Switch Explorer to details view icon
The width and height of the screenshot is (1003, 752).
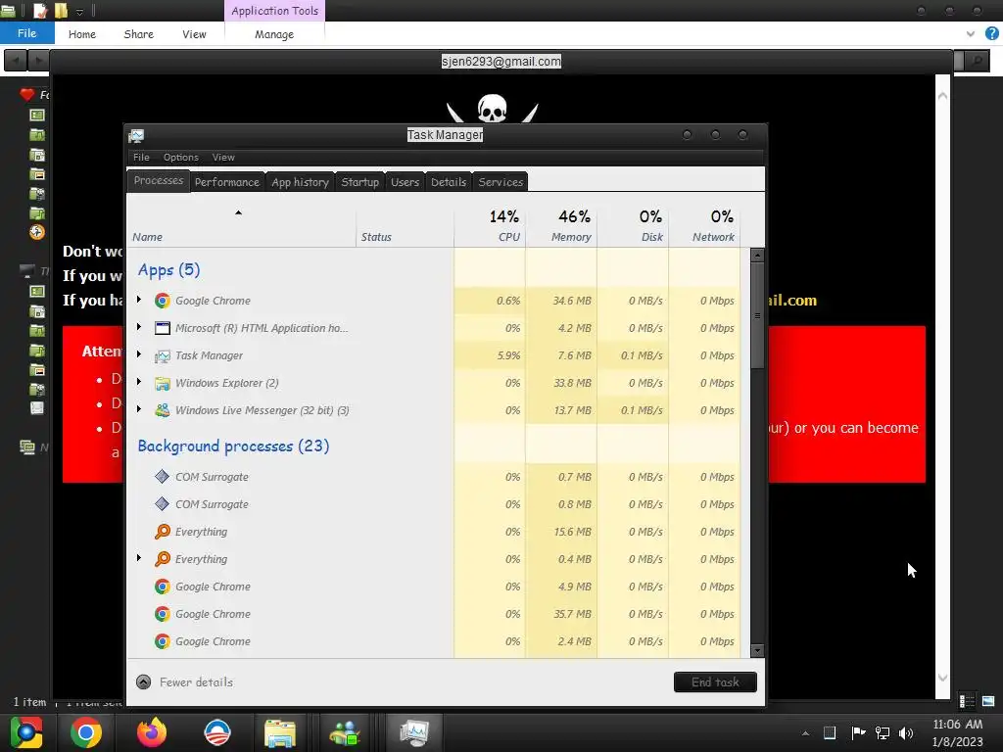(967, 701)
